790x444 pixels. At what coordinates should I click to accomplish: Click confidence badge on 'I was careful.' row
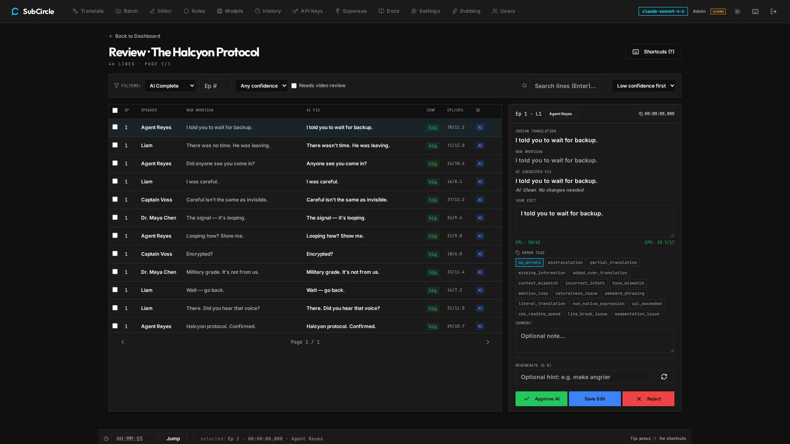click(432, 182)
